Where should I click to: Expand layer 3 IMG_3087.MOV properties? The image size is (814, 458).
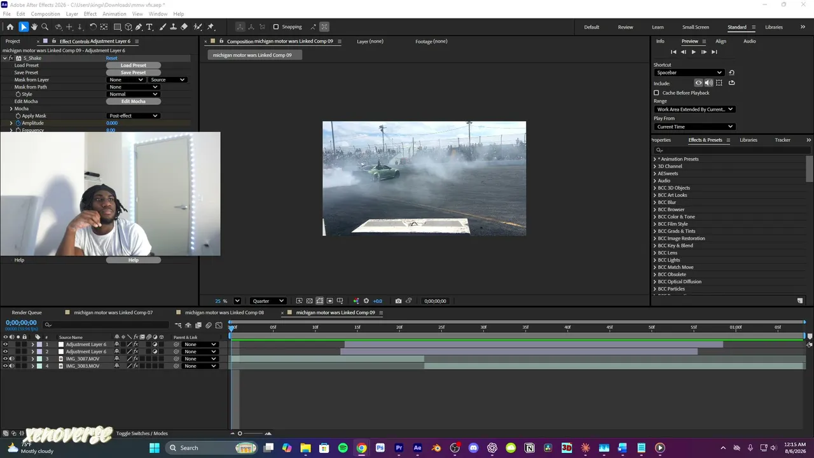tap(32, 359)
